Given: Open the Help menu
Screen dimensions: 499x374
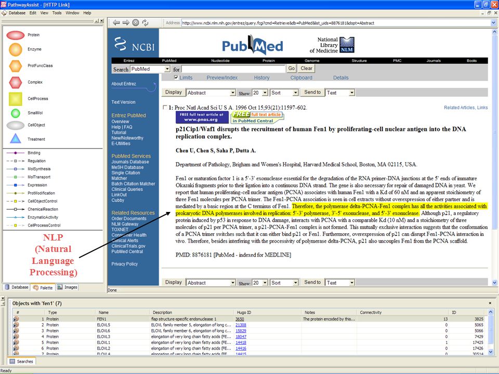Looking at the screenshot, I should 87,12.
